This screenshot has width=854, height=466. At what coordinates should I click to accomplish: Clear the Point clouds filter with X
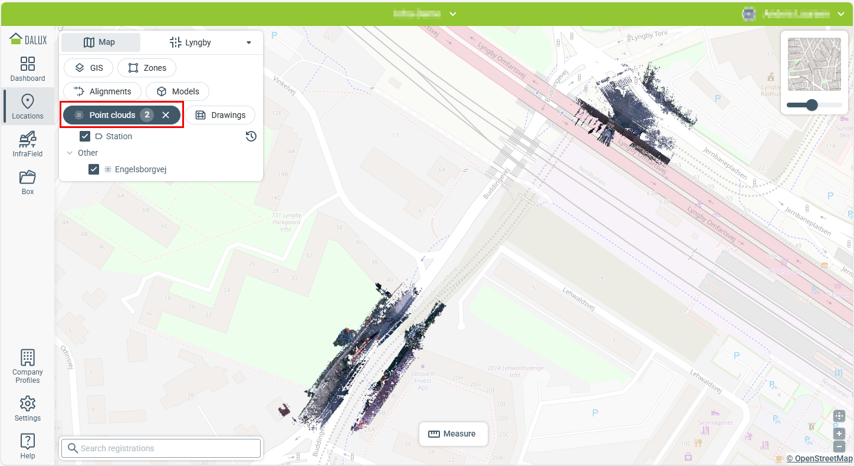[x=166, y=115]
